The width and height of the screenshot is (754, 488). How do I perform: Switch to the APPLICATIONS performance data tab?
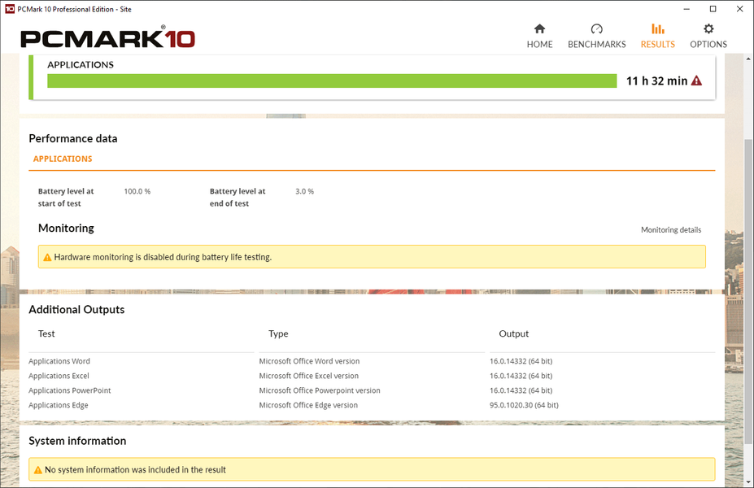click(x=63, y=159)
